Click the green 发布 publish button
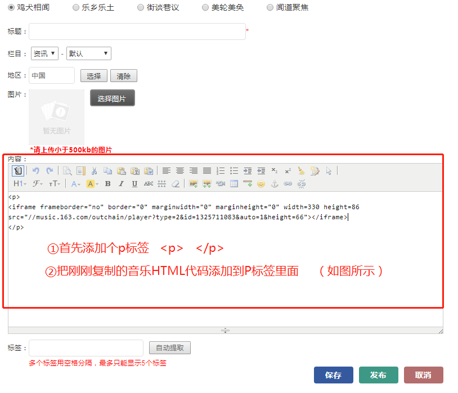Screen dimensions: 458x393 (378, 375)
